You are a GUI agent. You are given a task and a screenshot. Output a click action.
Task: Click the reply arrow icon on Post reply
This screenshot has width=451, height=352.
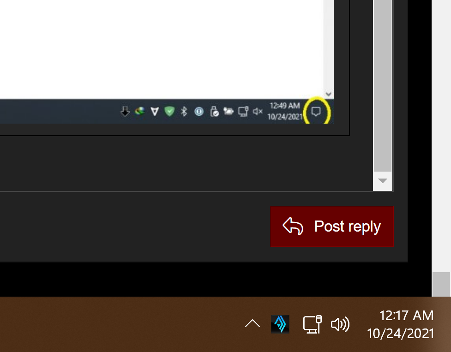[x=293, y=227]
